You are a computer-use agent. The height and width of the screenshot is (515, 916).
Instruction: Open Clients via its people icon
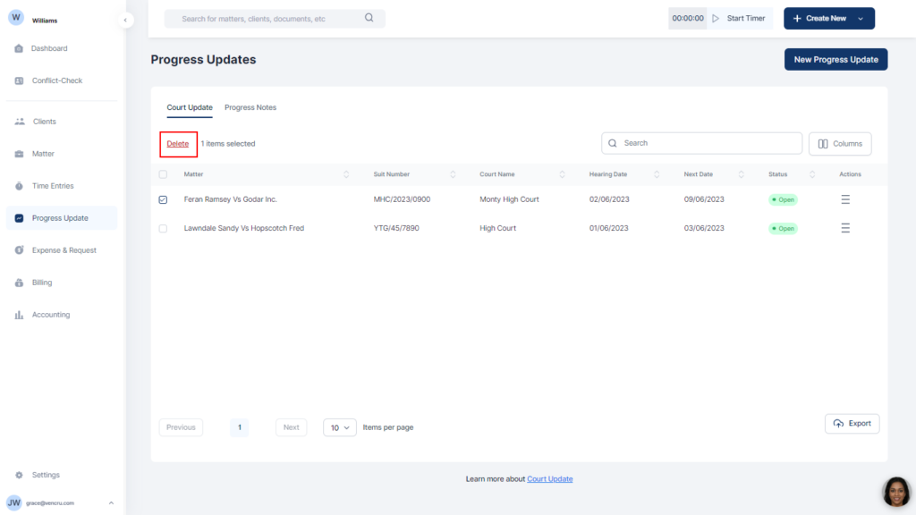coord(19,122)
